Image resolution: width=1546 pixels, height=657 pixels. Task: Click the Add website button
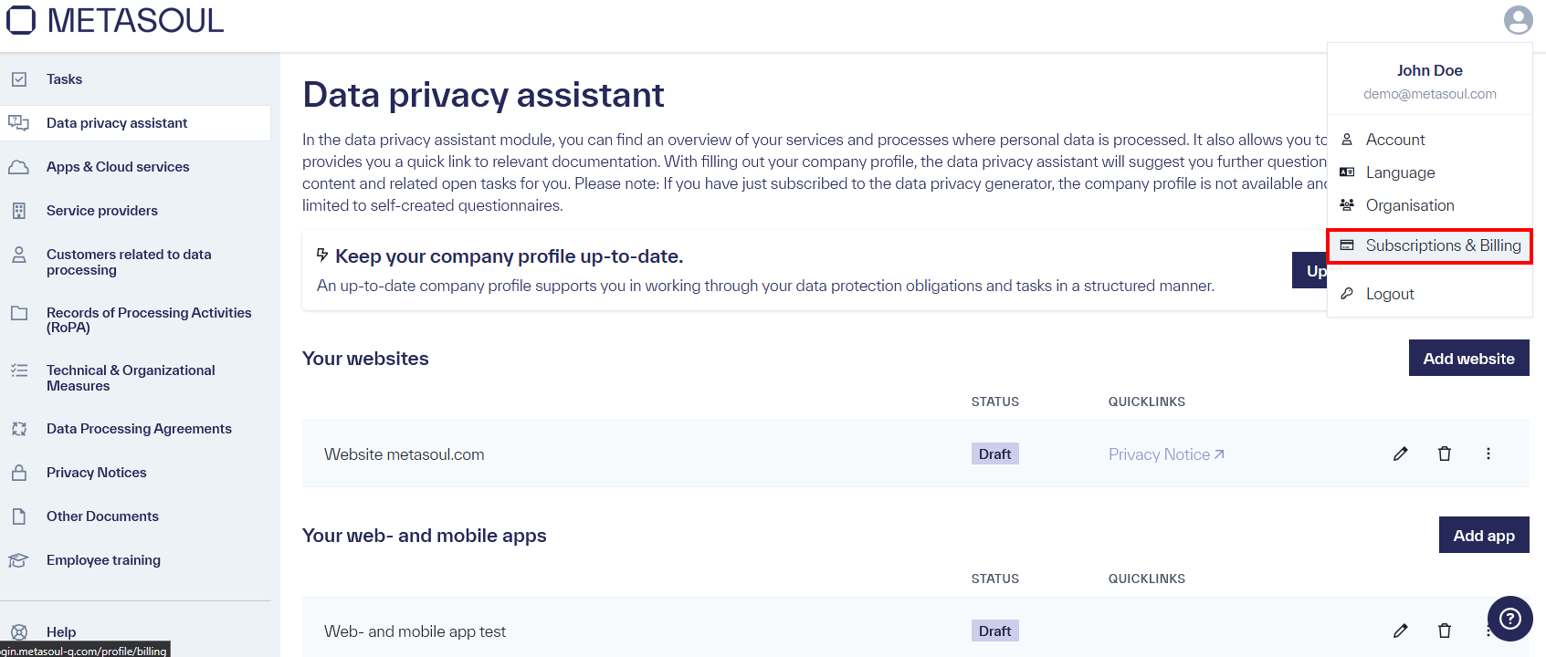tap(1468, 358)
